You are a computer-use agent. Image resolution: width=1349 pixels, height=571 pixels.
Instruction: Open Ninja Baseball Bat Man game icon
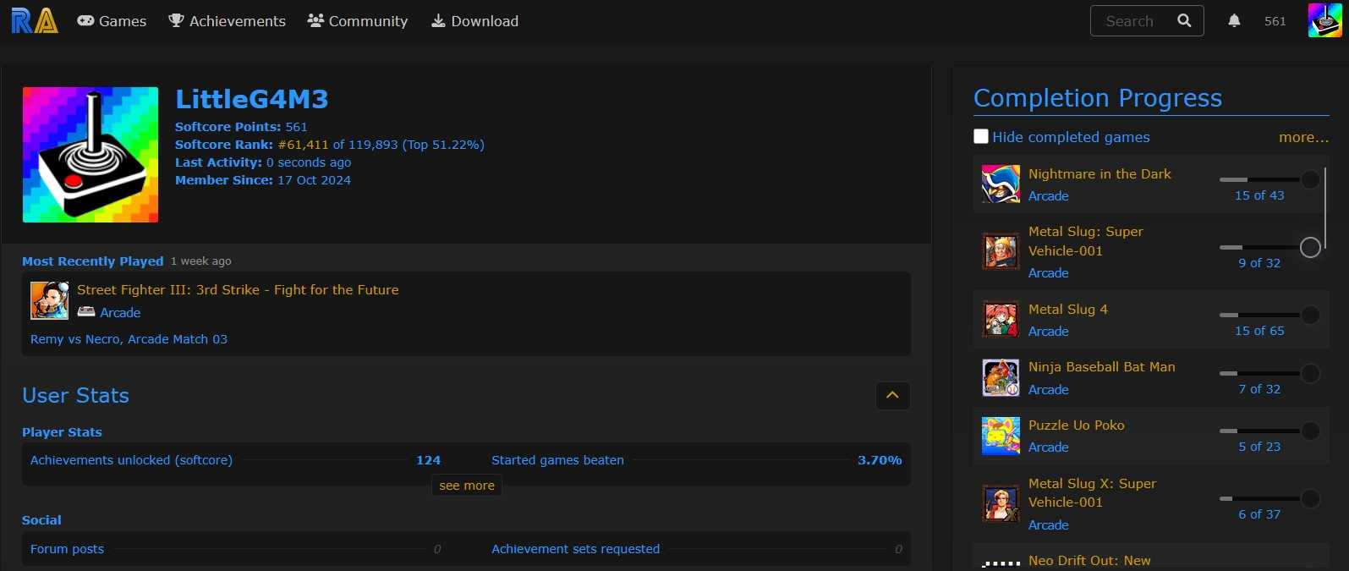click(1001, 378)
